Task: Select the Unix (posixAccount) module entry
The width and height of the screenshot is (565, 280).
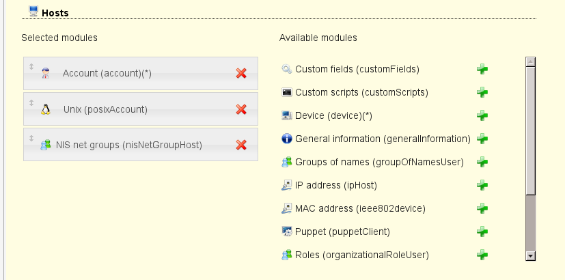Action: [x=105, y=109]
